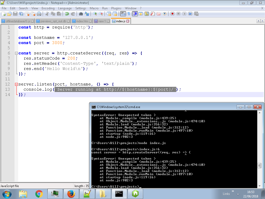Toggle synchronize vertical scrolling
This screenshot has height=199, width=265.
click(109, 14)
